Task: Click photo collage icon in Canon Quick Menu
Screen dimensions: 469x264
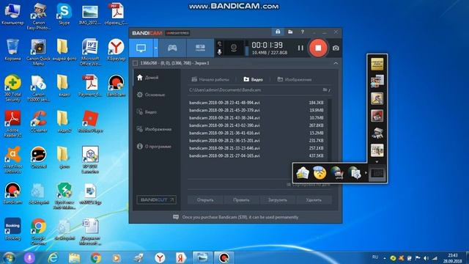Action: [377, 81]
